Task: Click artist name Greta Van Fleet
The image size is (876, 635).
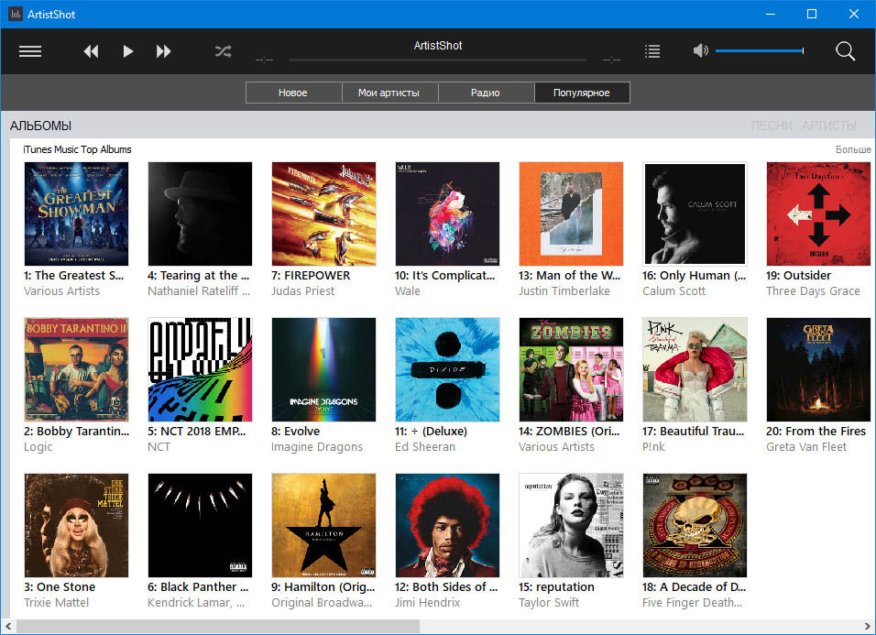Action: [806, 447]
